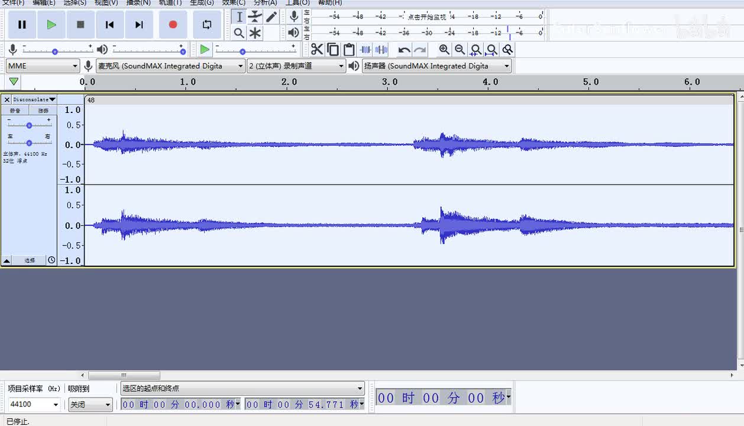Paste with the clipboard icon

349,50
